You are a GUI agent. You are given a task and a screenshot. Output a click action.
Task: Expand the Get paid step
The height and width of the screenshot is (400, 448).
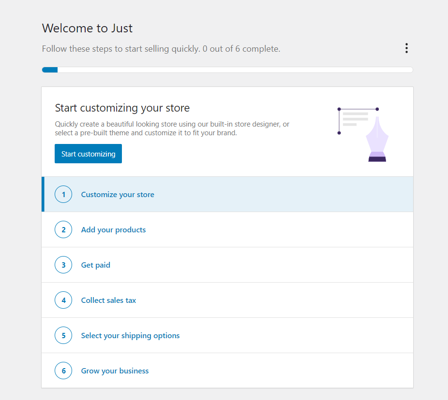[x=96, y=265]
